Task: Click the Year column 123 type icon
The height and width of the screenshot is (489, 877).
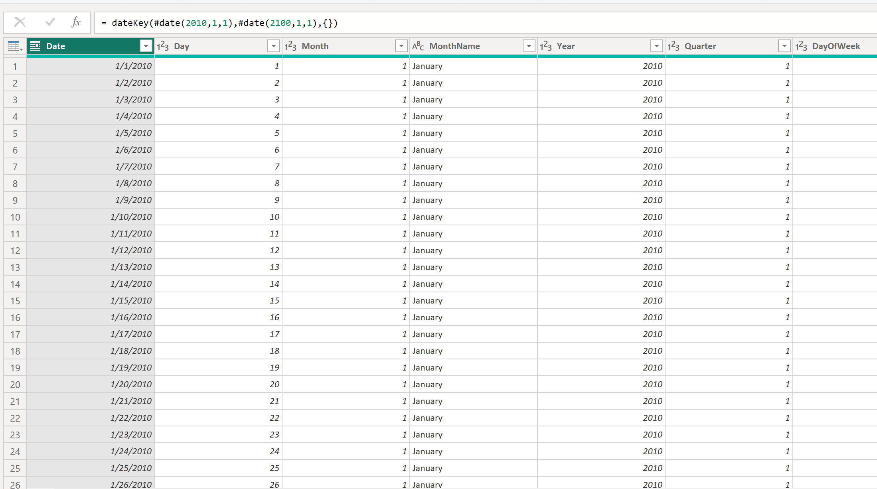Action: (x=545, y=46)
